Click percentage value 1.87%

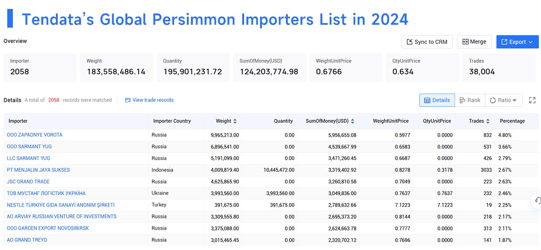(x=505, y=240)
